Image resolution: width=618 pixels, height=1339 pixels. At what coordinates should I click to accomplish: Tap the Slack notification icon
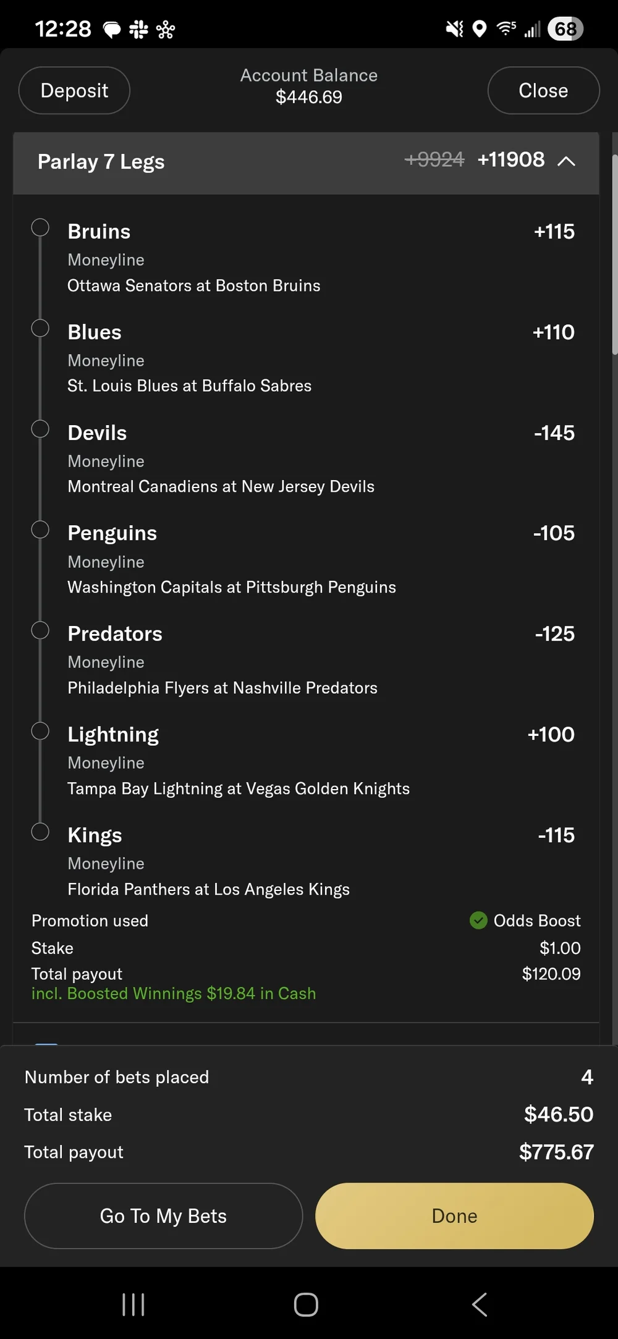tap(138, 30)
